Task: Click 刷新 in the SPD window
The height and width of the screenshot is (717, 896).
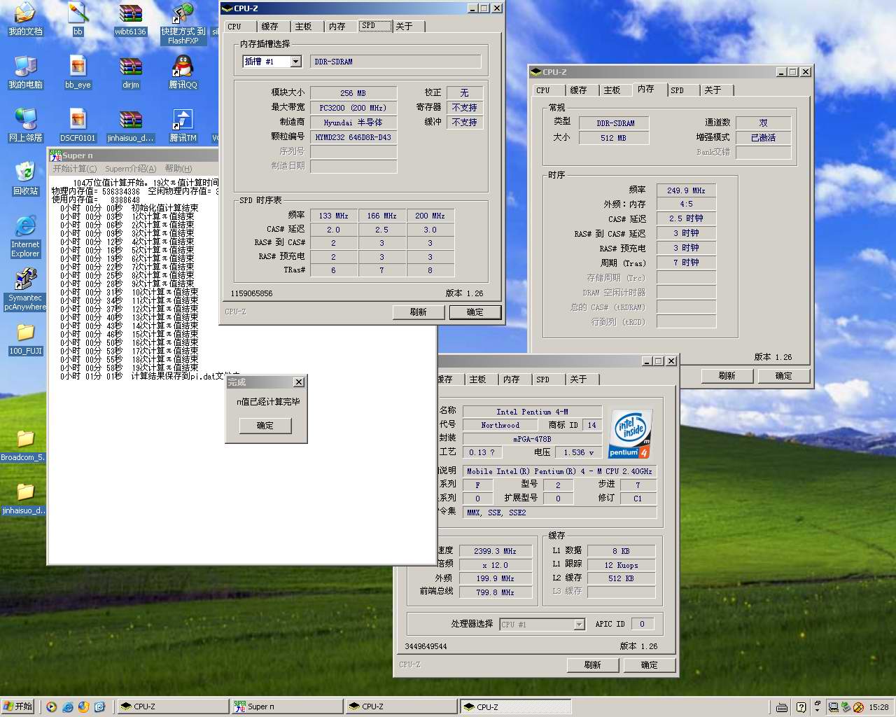Action: point(419,312)
